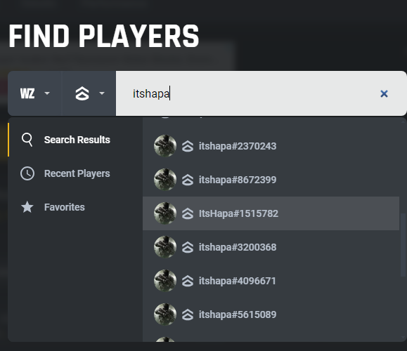Click Activision icon next to itshapa#2370243

(x=188, y=146)
